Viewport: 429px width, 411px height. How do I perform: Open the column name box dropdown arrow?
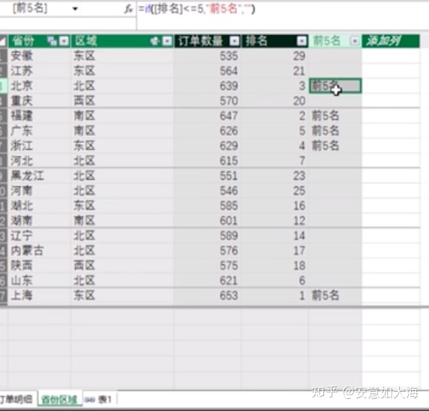[x=75, y=9]
